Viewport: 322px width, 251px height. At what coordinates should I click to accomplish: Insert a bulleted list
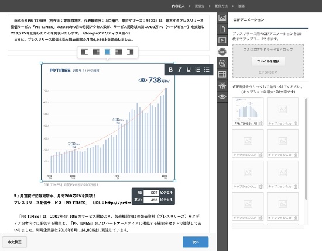(x=207, y=70)
